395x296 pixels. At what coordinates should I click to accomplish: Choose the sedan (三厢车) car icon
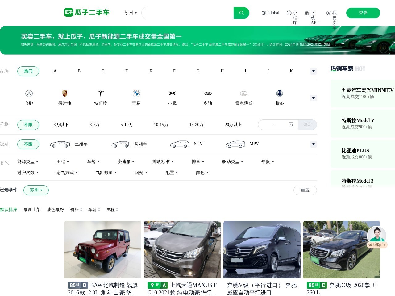[60, 144]
